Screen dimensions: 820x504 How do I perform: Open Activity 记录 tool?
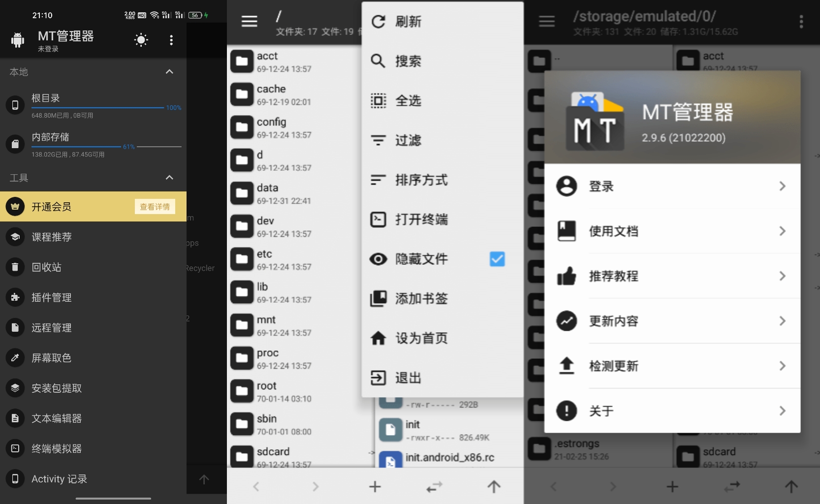tap(93, 479)
